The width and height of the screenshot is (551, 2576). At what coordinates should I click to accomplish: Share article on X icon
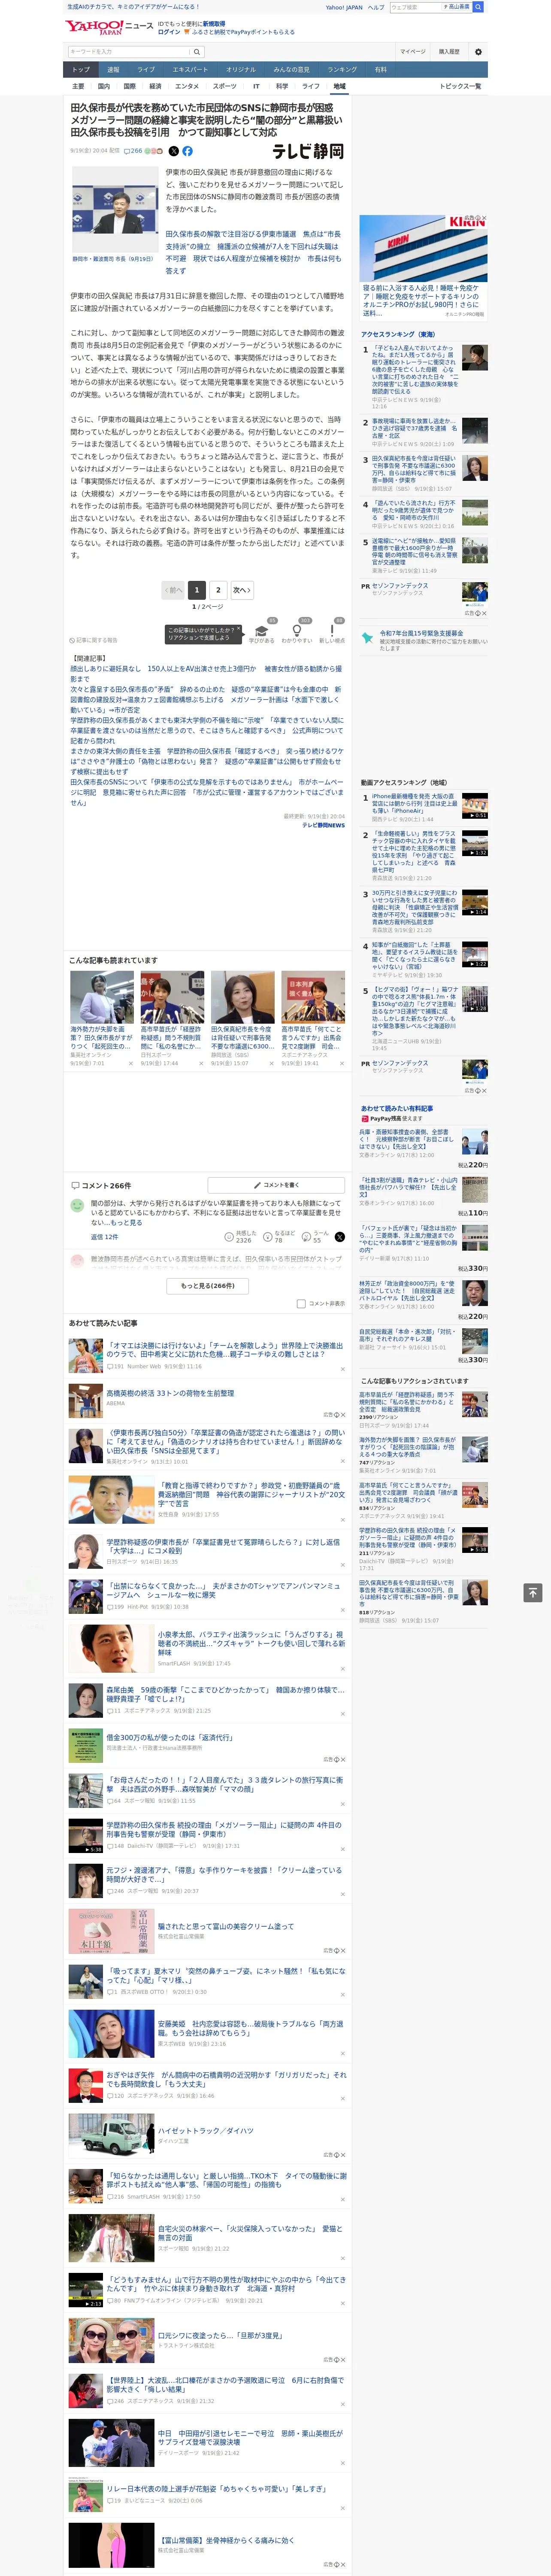coord(174,151)
